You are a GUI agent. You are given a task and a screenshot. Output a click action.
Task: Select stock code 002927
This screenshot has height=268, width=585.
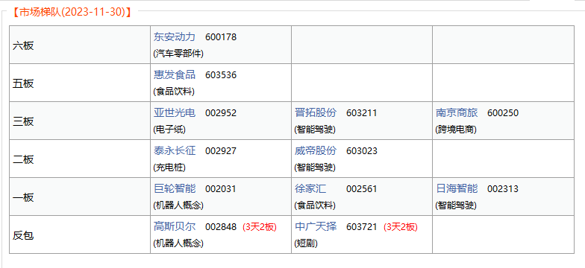(221, 151)
